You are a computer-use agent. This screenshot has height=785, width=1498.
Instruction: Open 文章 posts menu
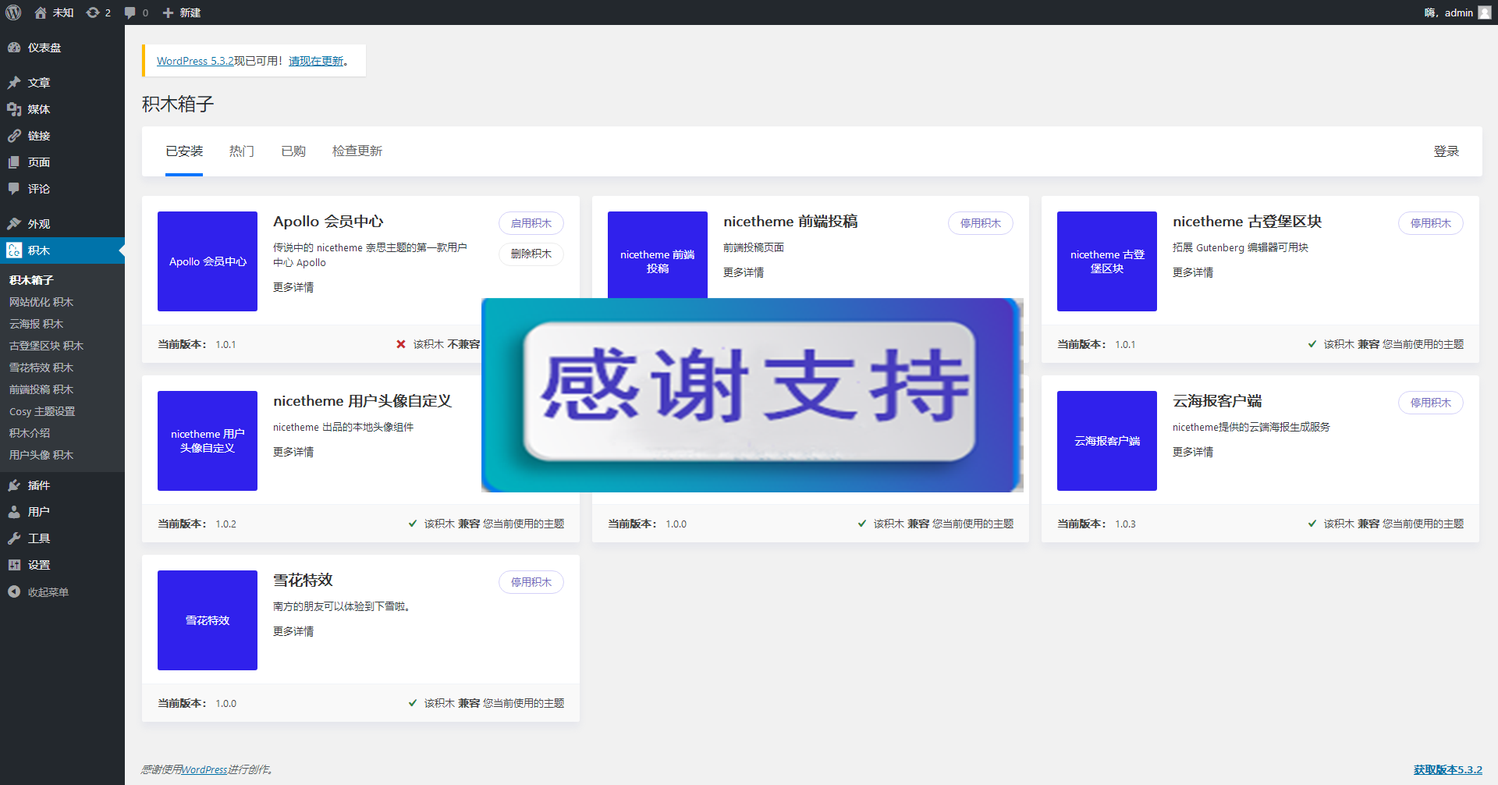click(62, 83)
